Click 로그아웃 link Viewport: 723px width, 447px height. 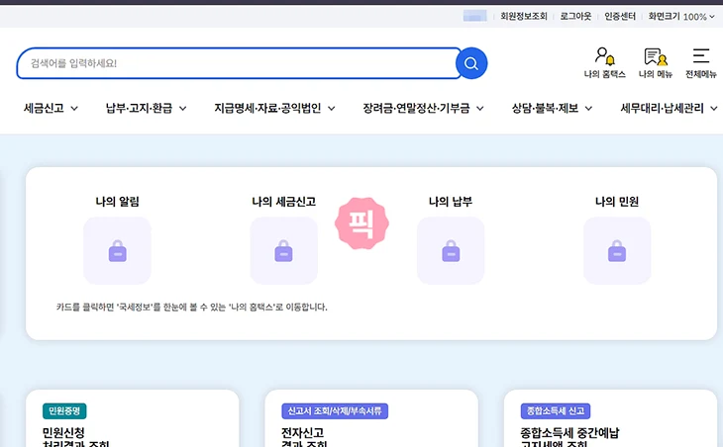click(x=575, y=17)
